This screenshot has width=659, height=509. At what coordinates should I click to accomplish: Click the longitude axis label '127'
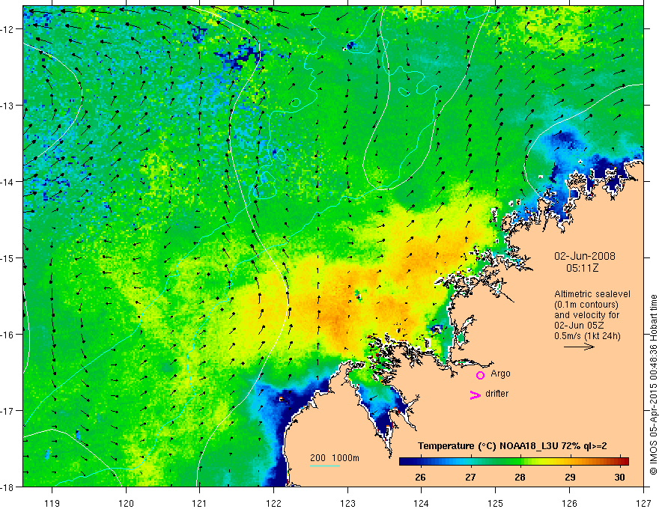click(643, 503)
